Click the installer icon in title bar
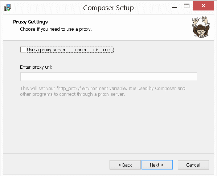 point(8,8)
